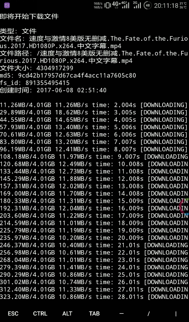Tap the 2G signal strength icon

[x=137, y=5]
